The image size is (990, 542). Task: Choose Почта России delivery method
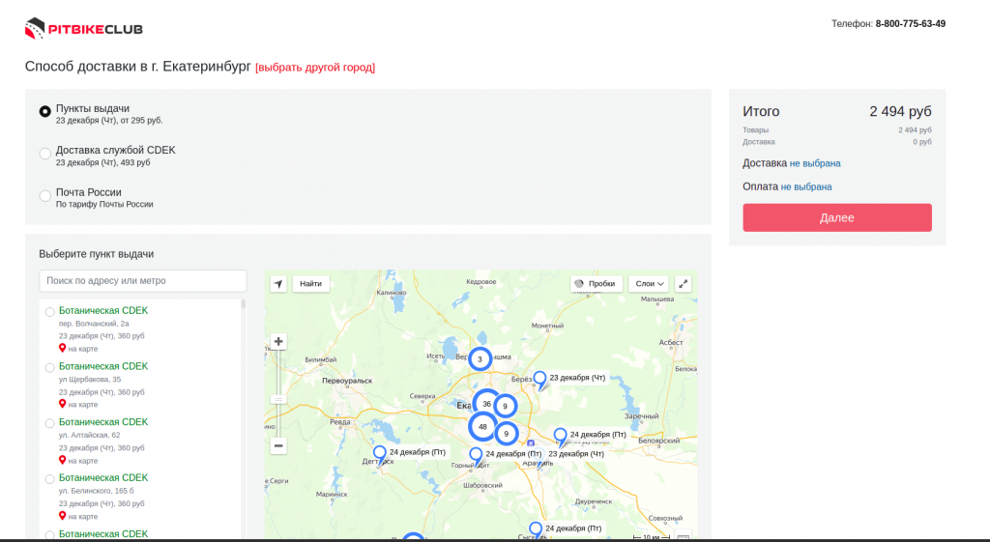[45, 195]
